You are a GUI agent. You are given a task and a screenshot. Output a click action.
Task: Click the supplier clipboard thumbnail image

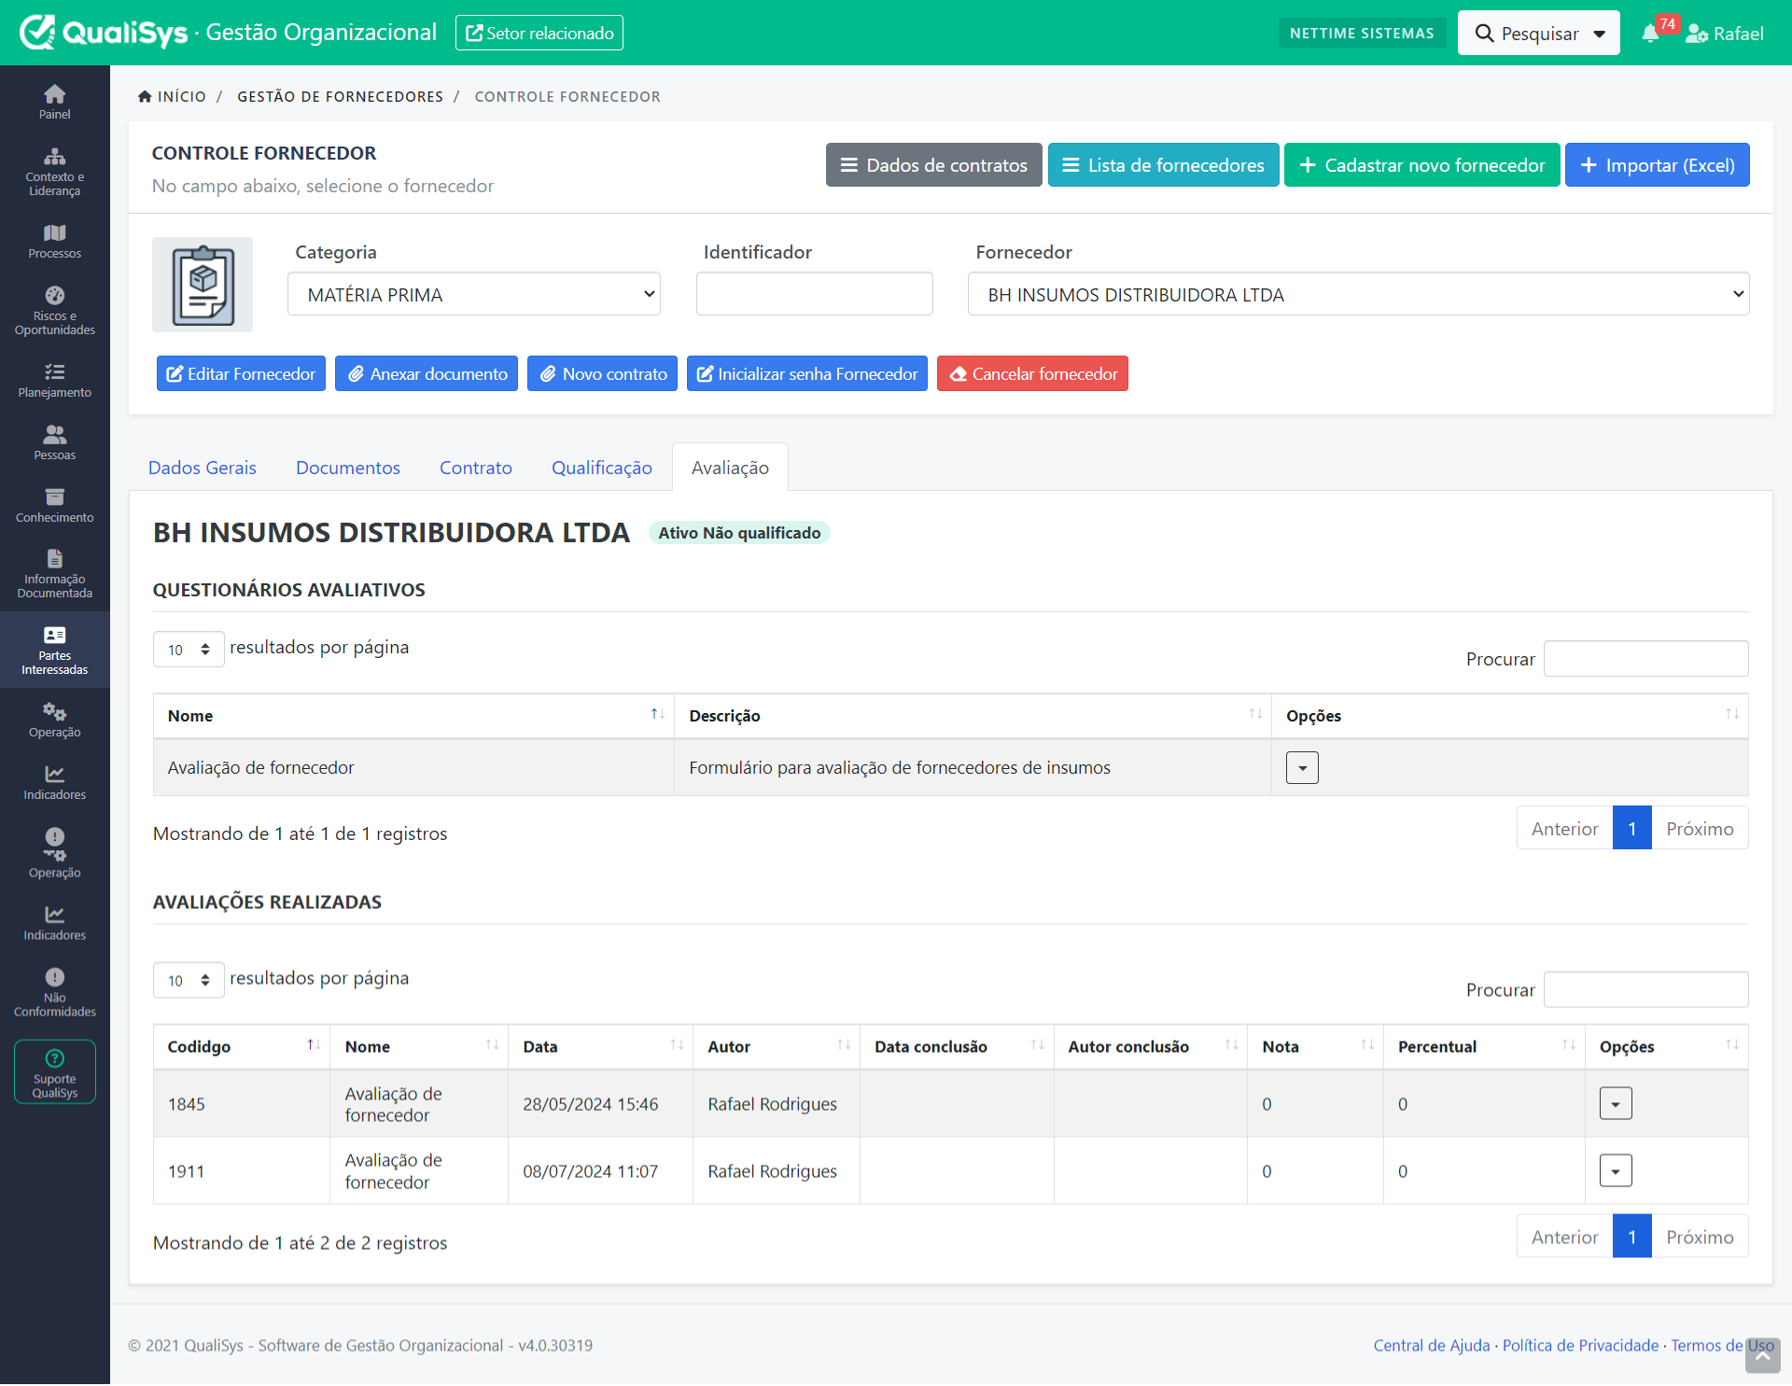tap(203, 285)
